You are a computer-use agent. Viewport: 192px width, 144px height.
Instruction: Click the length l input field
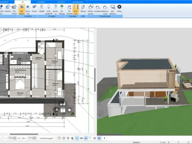(11, 138)
